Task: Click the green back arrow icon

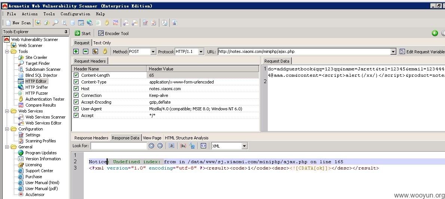Action: pos(435,34)
